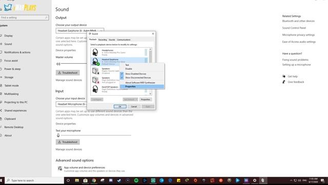
Task: Open Remote Desktop settings
Action: [x=14, y=127]
